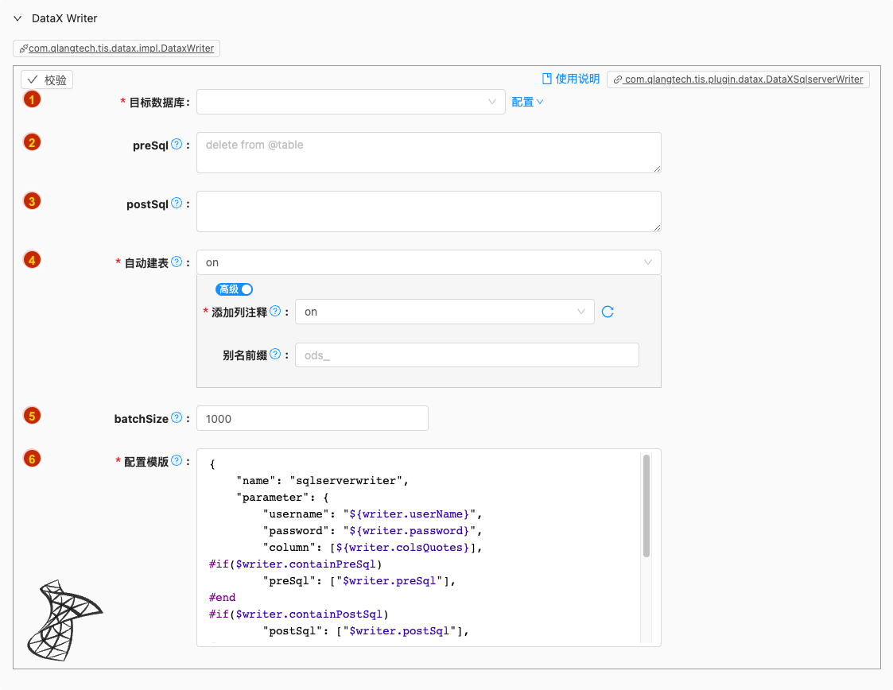The image size is (893, 690).
Task: Click the 配置模版 editor scrollbar
Action: click(x=646, y=506)
